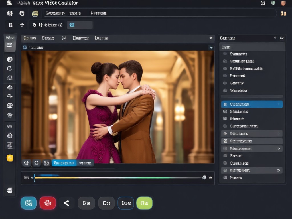Click the first round icon overlaid at video bottom

(x=26, y=163)
